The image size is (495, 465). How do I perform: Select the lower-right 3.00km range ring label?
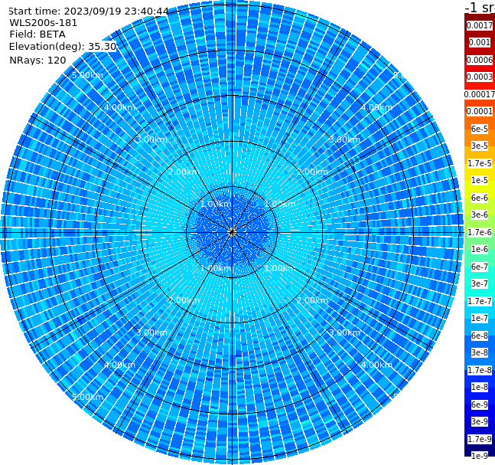[x=344, y=332]
